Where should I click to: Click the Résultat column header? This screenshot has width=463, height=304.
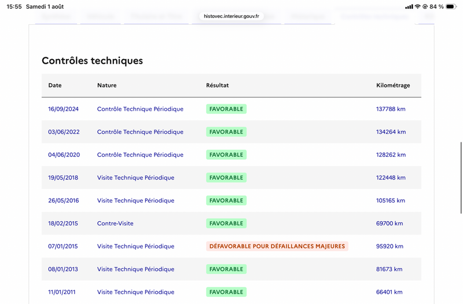[218, 85]
